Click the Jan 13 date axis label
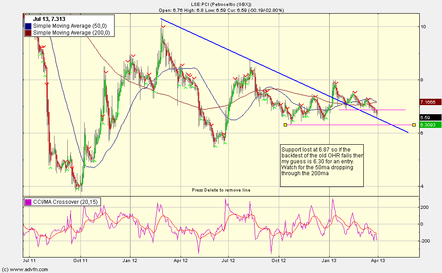Viewport: 442px width, 273px height. 330,262
